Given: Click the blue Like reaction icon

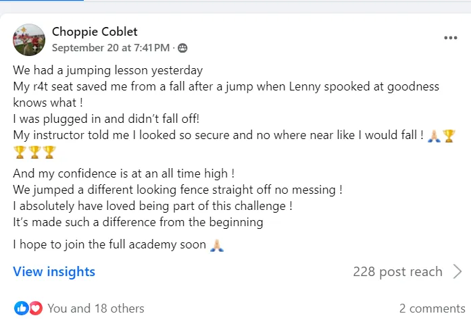Looking at the screenshot, I should 22,308.
